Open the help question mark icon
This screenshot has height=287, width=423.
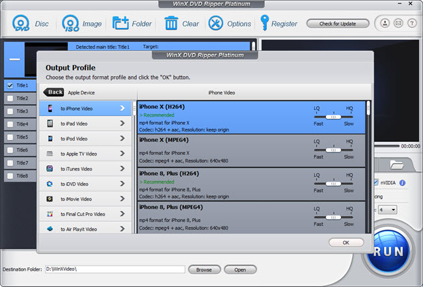point(412,23)
